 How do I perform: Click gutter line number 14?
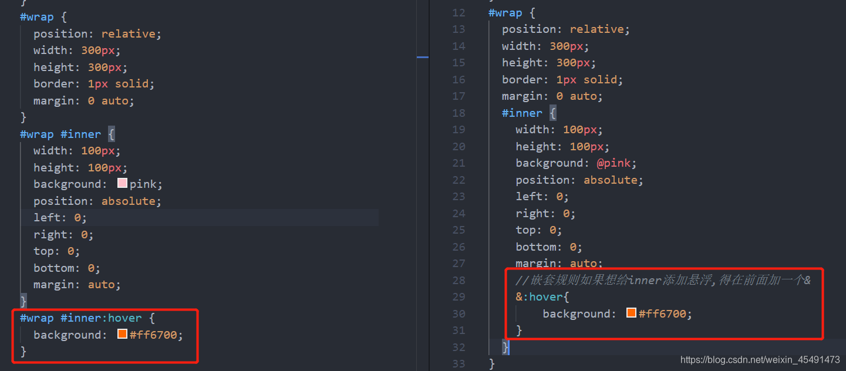459,46
